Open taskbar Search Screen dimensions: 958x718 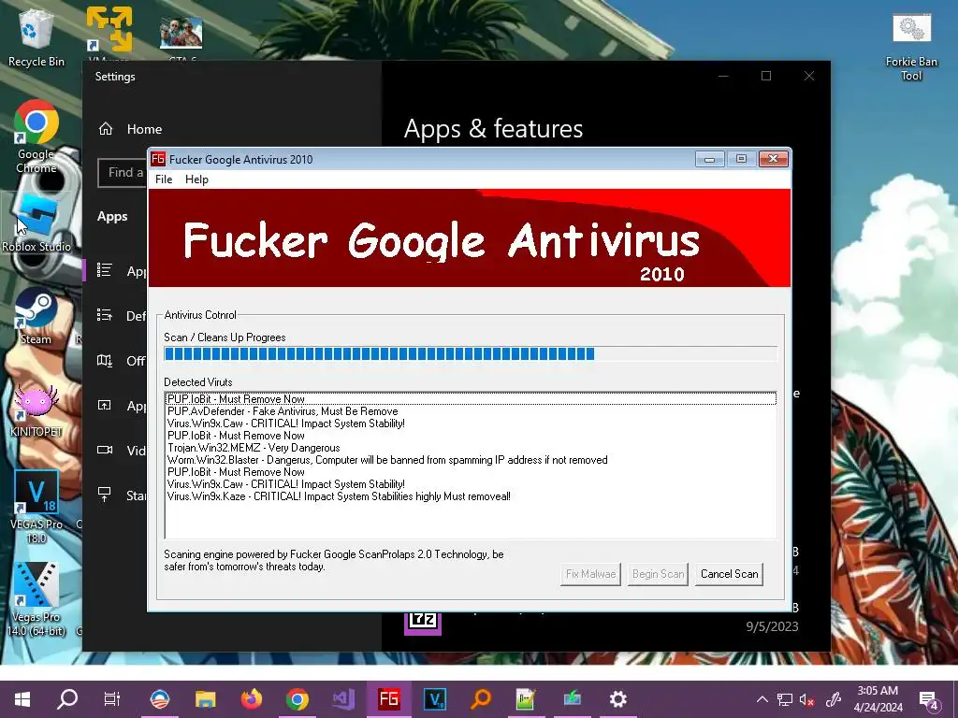pyautogui.click(x=67, y=699)
